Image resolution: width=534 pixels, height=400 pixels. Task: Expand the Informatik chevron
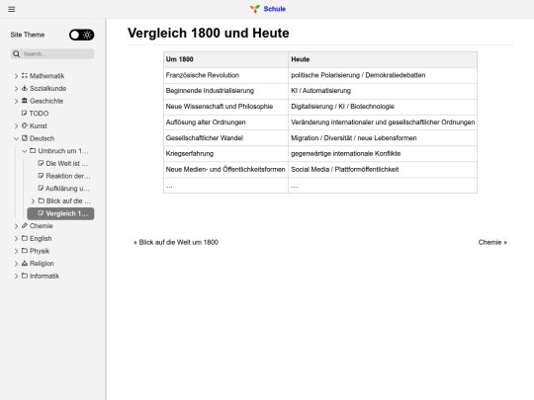pyautogui.click(x=16, y=277)
